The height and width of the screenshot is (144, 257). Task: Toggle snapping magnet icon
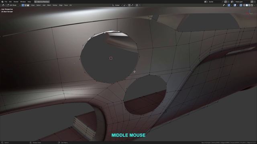[x=129, y=5]
